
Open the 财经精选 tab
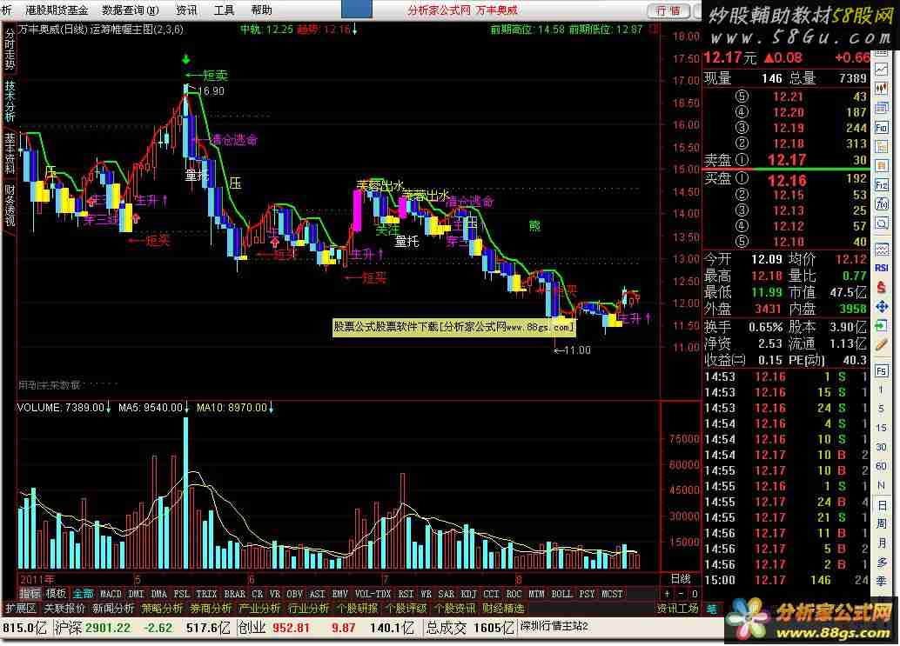(x=503, y=608)
